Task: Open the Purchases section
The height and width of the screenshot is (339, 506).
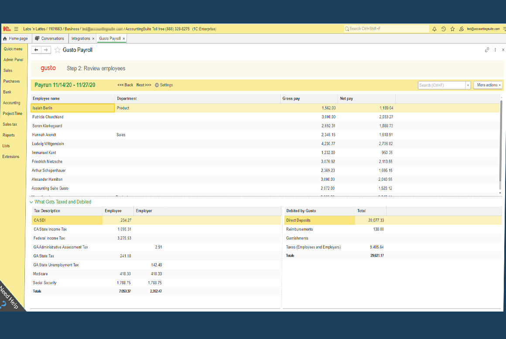Action: click(11, 81)
